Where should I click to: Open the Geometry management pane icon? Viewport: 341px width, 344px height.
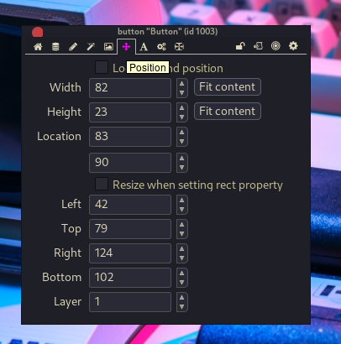(179, 46)
